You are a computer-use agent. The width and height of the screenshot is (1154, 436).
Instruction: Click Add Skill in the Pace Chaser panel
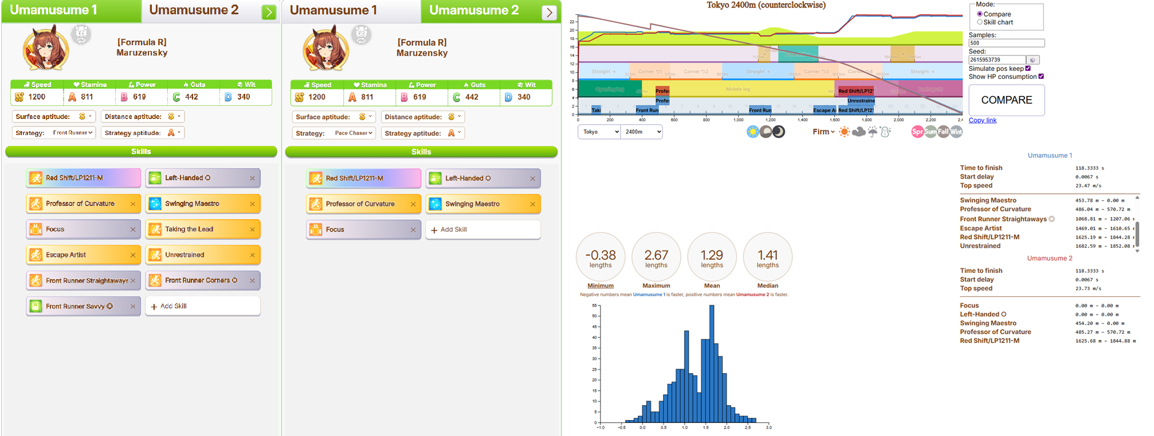(x=483, y=229)
